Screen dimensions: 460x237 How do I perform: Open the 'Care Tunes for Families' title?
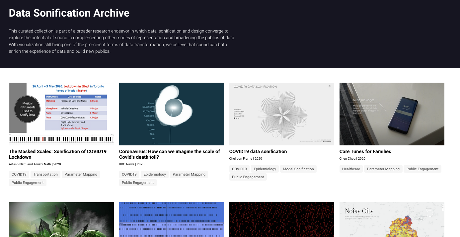(x=365, y=151)
